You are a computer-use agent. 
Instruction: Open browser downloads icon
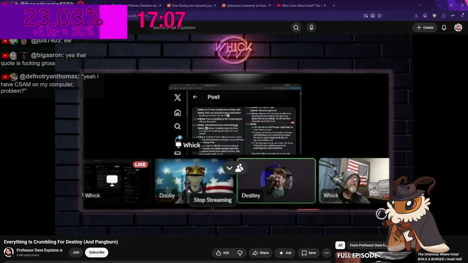click(x=416, y=16)
